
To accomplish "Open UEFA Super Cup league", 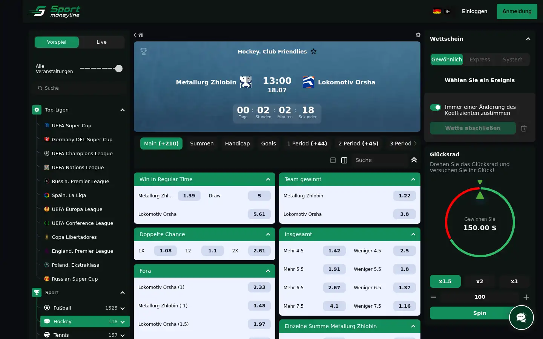I will pyautogui.click(x=71, y=125).
